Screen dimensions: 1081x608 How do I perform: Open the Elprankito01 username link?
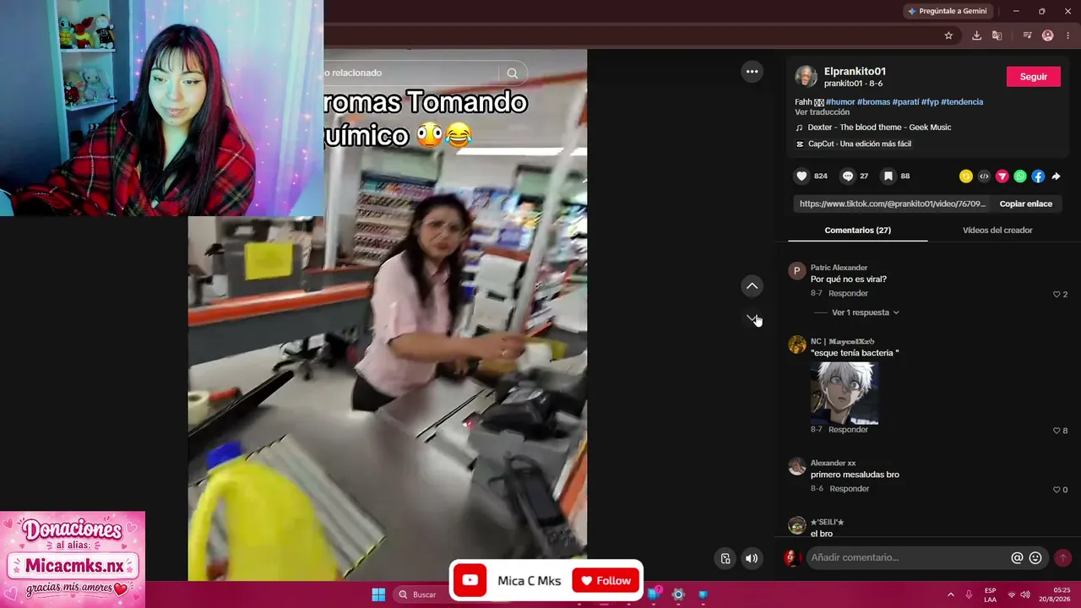click(855, 72)
